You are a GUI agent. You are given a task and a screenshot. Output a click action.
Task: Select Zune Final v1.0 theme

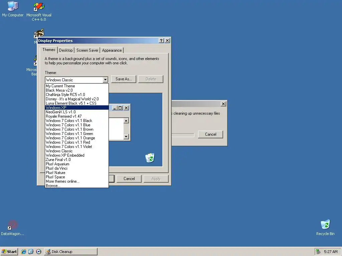(77, 160)
